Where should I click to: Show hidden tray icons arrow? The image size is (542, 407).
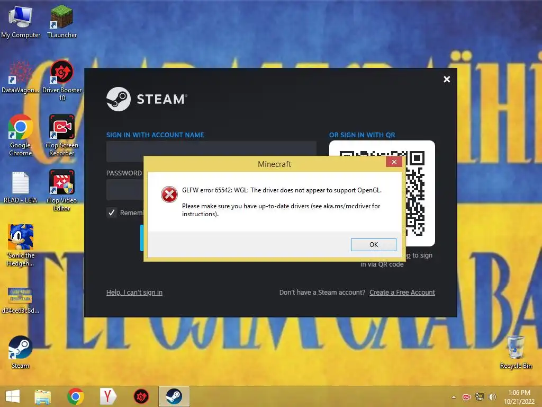click(x=454, y=397)
